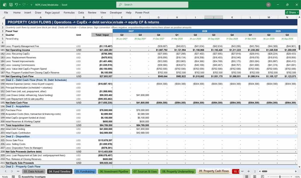Open the Review ribbon tab
The width and height of the screenshot is (301, 178).
(92, 12)
